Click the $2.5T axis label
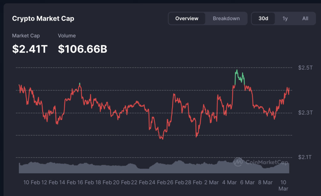This screenshot has height=196, width=321. pos(305,68)
